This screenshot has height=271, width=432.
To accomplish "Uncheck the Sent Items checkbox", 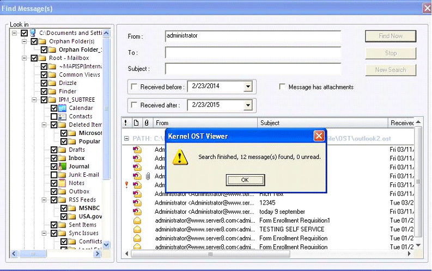I will pyautogui.click(x=54, y=225).
